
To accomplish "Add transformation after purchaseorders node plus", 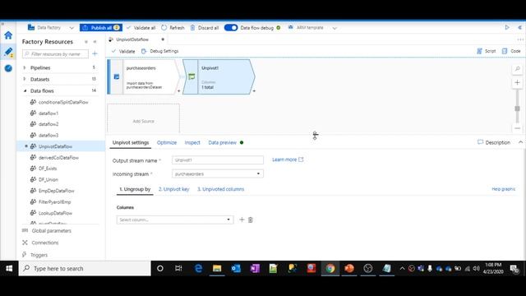I will pos(179,91).
